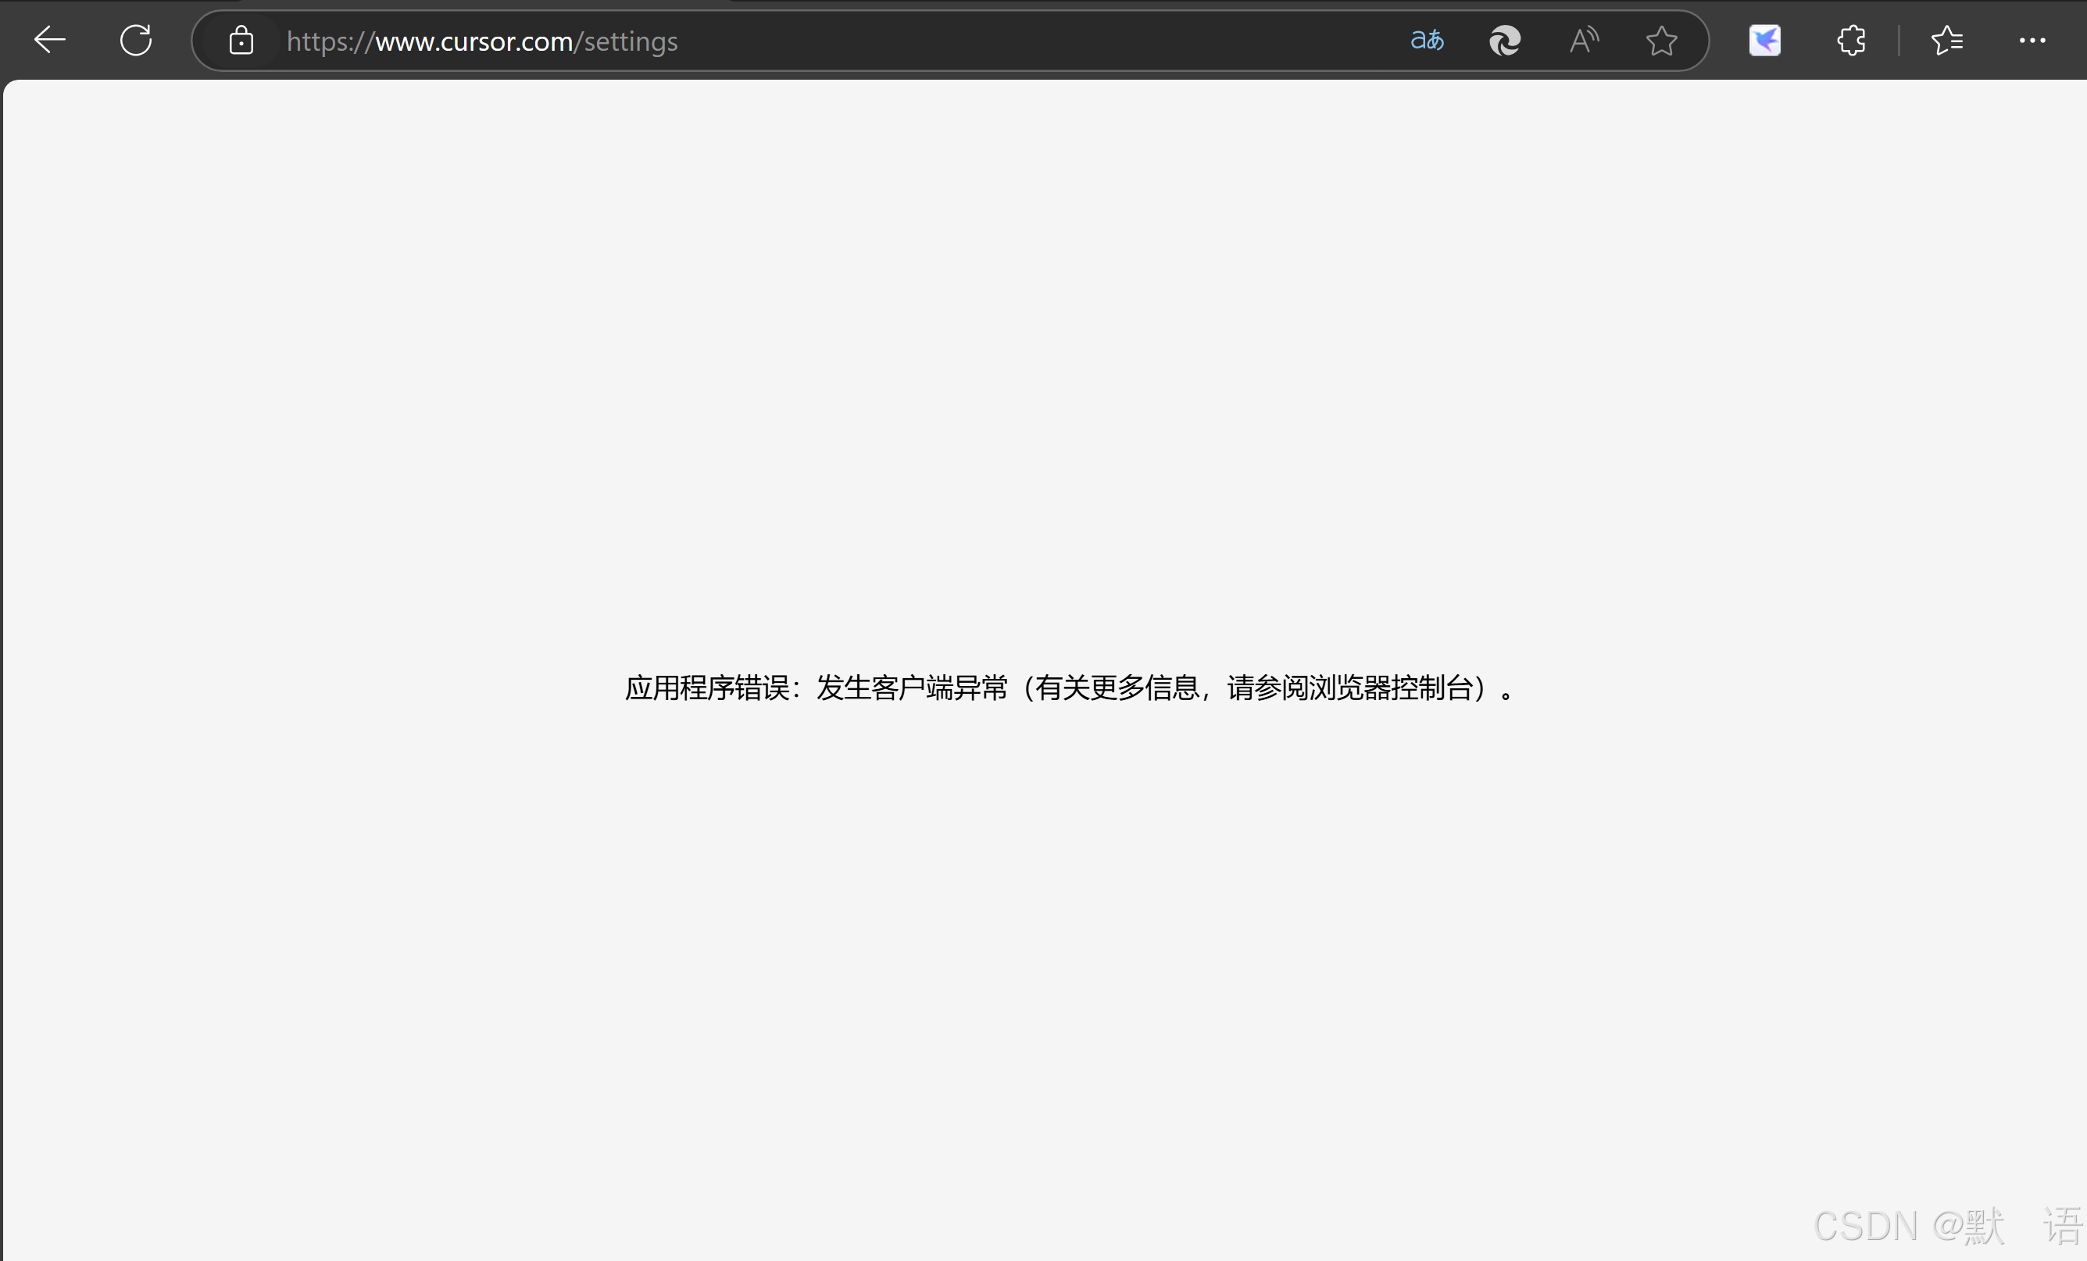
Task: Open the translate page options icon
Action: [x=1426, y=40]
